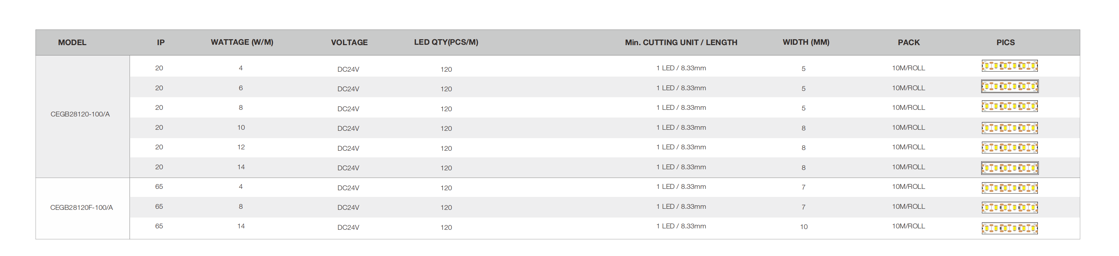Click the PICS column header
1119x256 pixels.
[1005, 43]
